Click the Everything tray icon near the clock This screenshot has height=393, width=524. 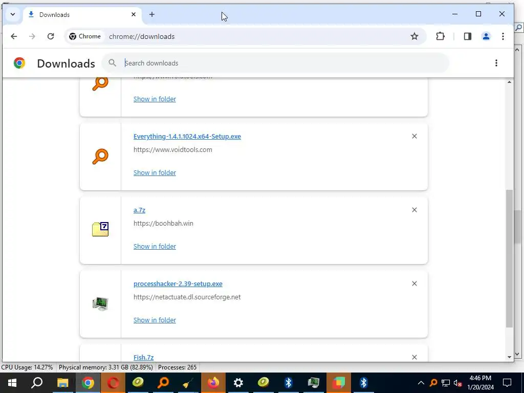coord(433,383)
